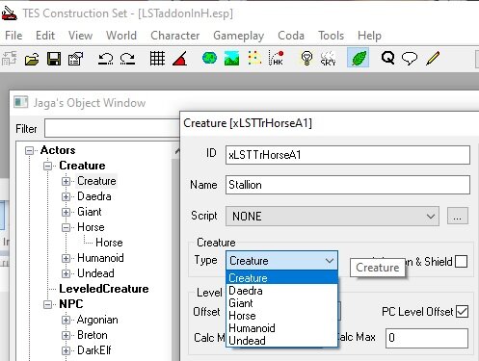Expand the Argonian tree node
Screen dimensions: 479x361
click(66, 320)
